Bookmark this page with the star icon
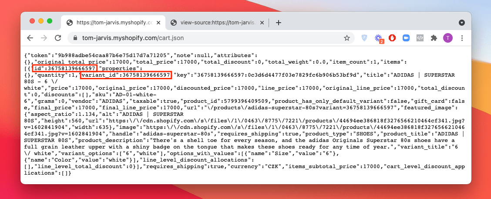This screenshot has height=199, width=491. coord(346,38)
